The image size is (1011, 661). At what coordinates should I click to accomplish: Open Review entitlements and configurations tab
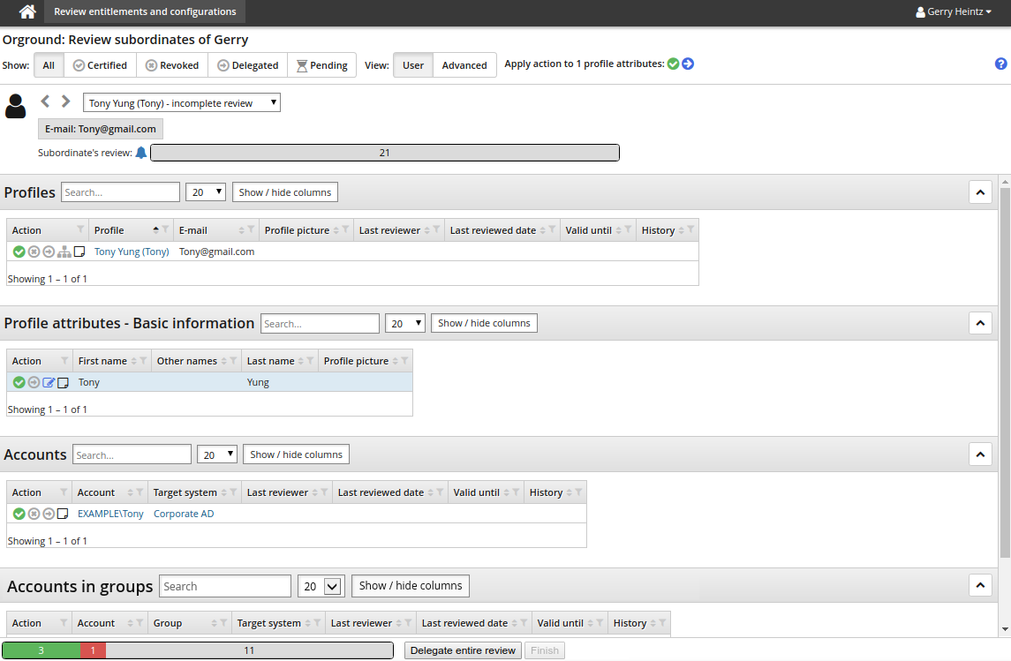pyautogui.click(x=145, y=12)
